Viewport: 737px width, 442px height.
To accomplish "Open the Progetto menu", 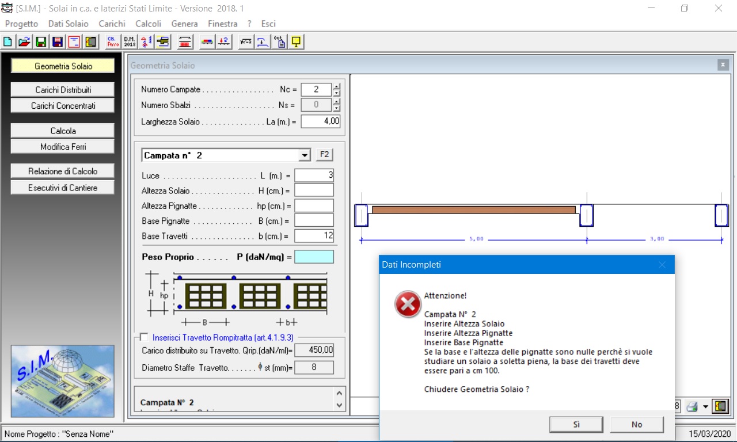I will click(x=21, y=24).
